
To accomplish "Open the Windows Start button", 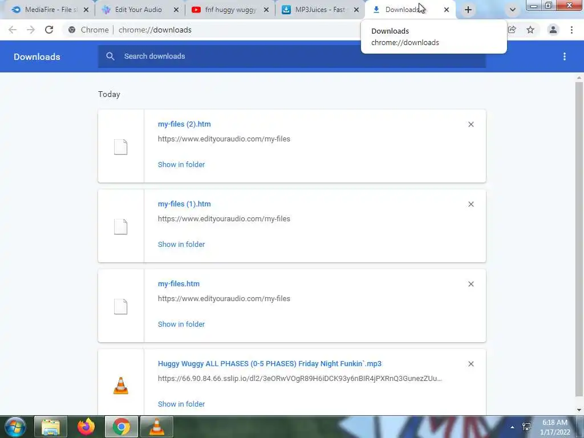I will (x=15, y=427).
